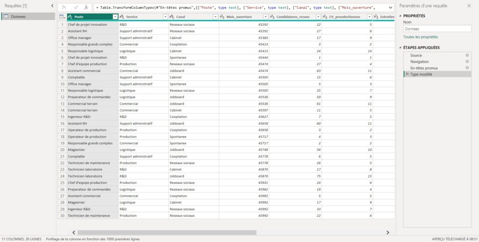
Task: Collapse the PROPRIÉTÉS section
Action: click(x=400, y=16)
